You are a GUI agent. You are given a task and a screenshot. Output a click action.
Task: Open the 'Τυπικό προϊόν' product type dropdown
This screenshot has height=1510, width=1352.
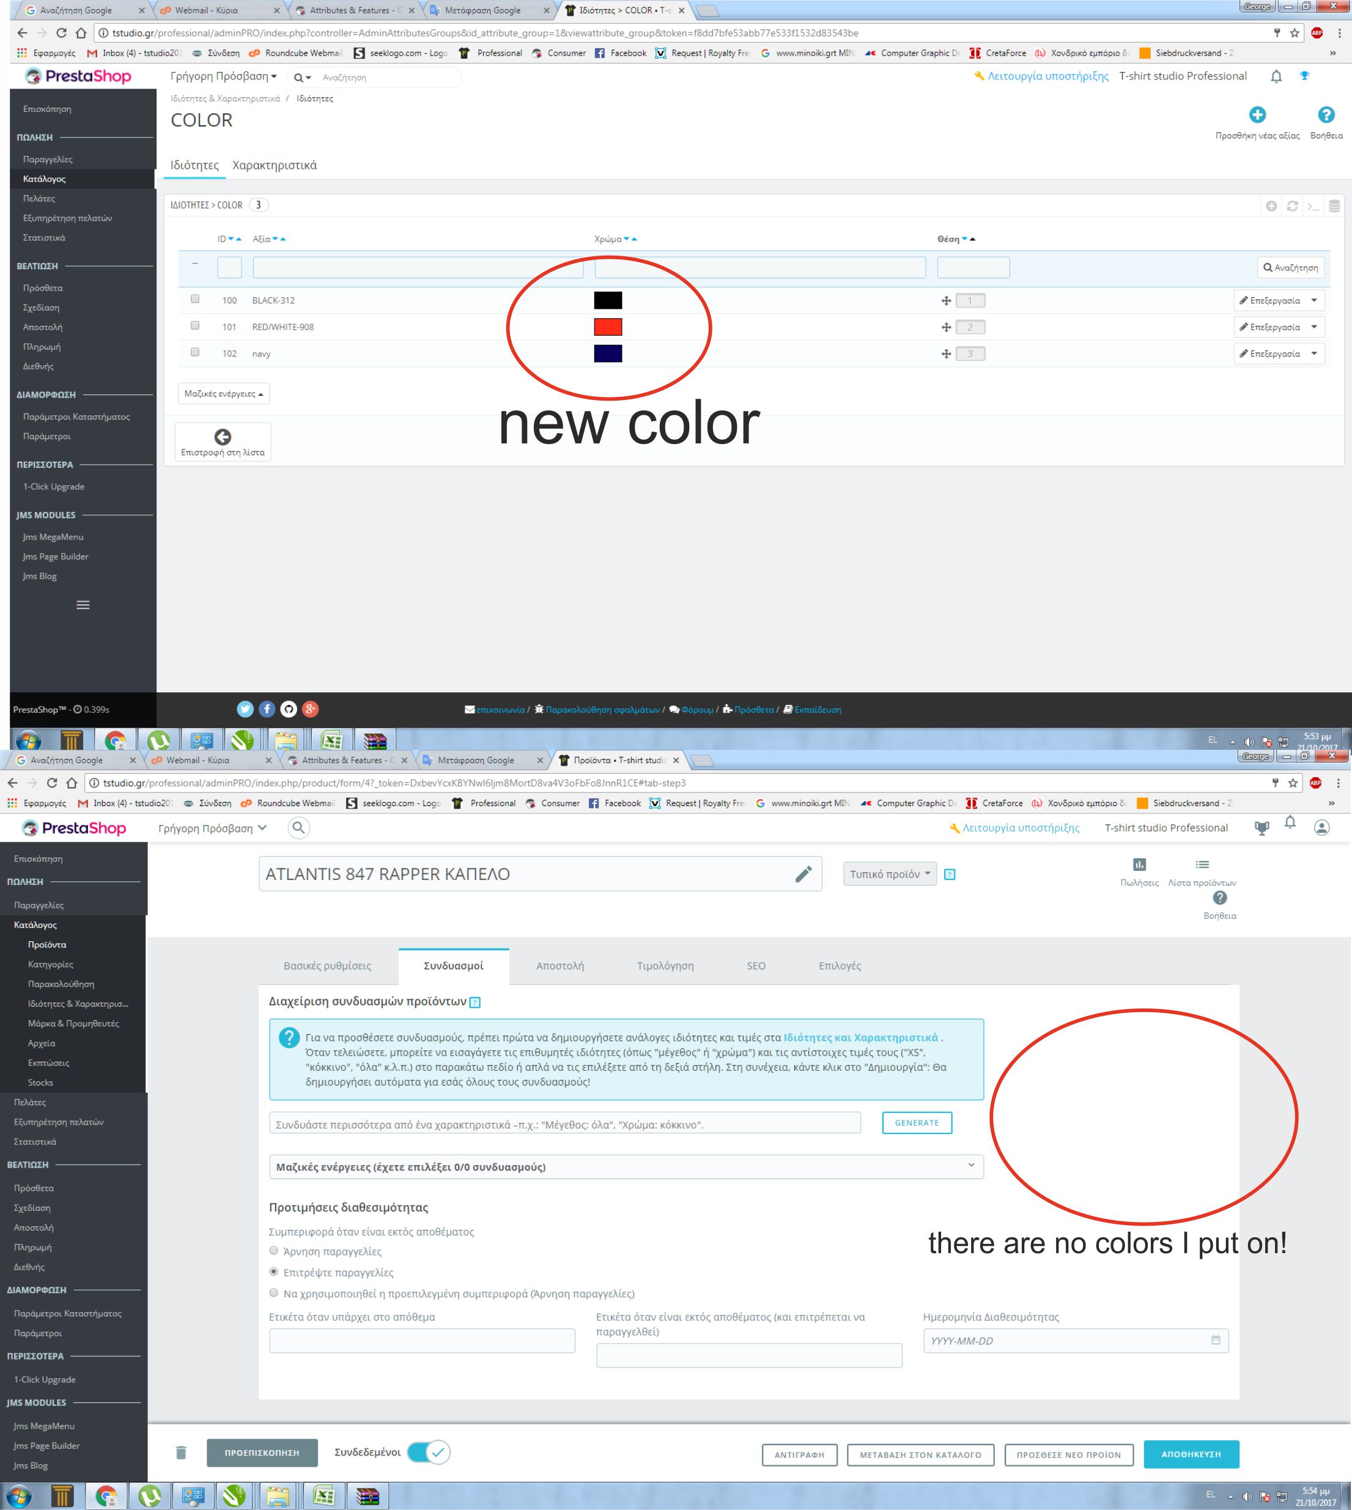coord(889,874)
